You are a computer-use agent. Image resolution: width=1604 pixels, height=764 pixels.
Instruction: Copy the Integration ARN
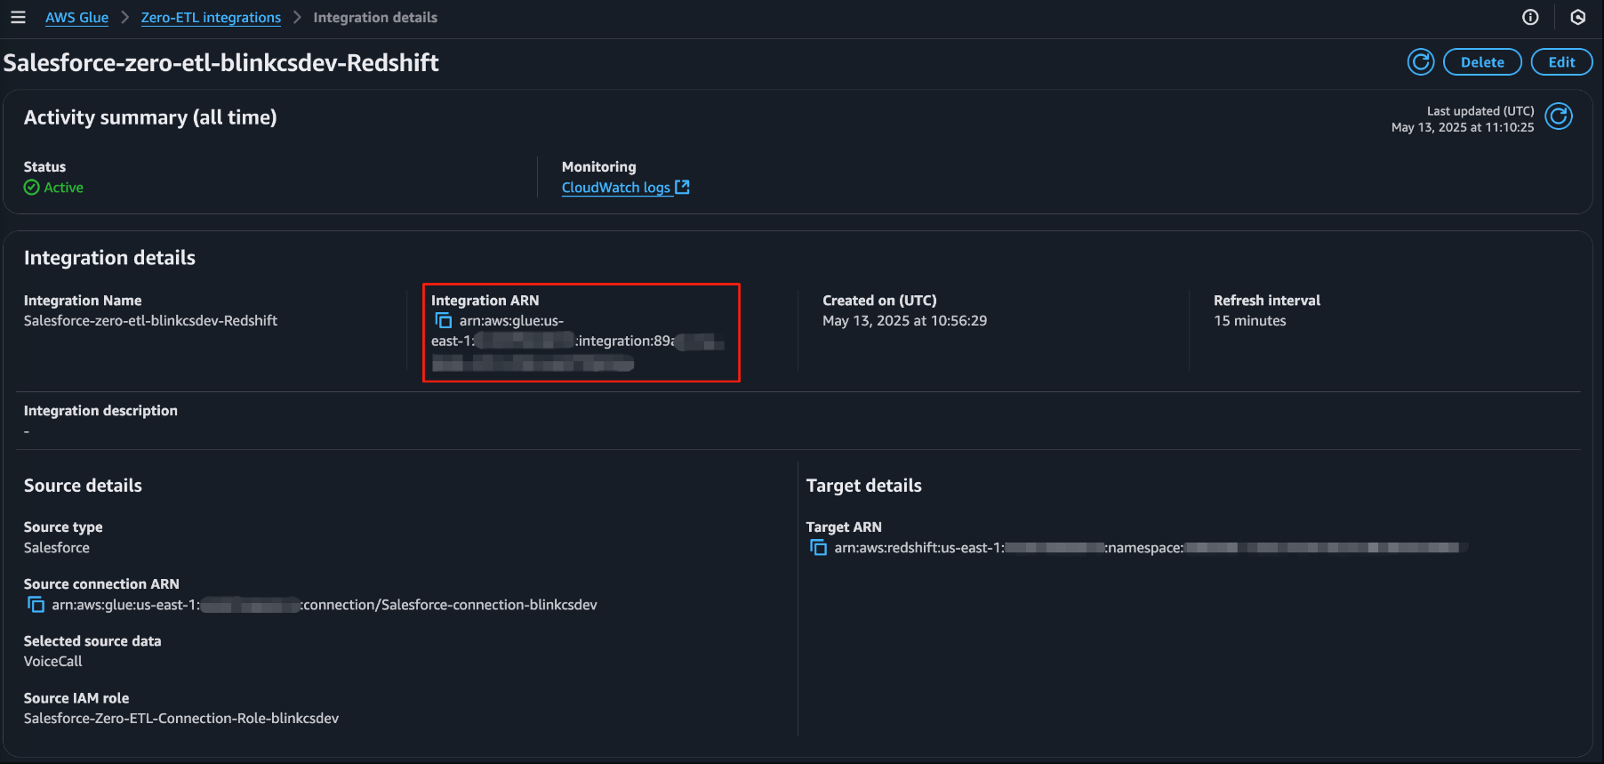point(443,320)
